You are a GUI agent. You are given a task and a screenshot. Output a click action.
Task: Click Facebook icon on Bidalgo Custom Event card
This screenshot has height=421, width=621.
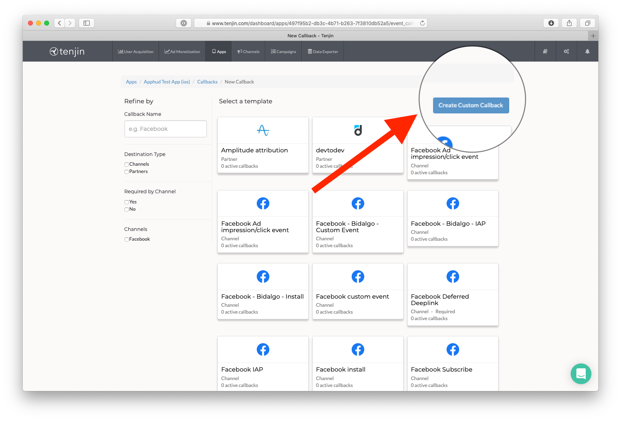coord(358,203)
